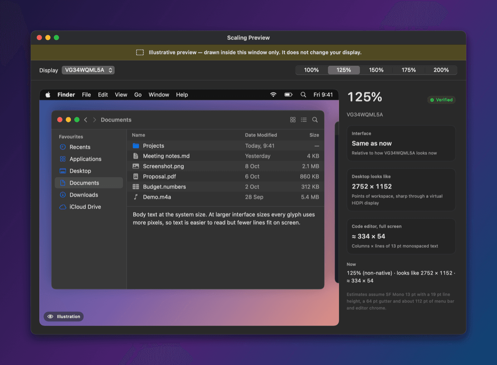
Task: Select the 200% scaling option
Action: [x=441, y=70]
